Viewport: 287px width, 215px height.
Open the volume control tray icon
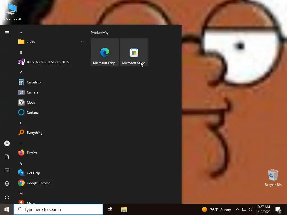pos(251,209)
